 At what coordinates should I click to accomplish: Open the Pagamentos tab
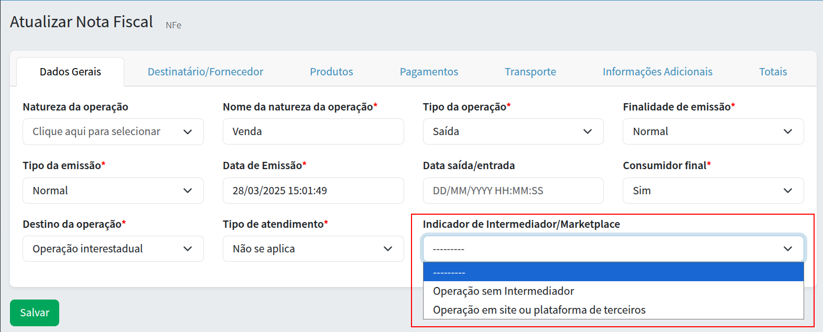(429, 72)
